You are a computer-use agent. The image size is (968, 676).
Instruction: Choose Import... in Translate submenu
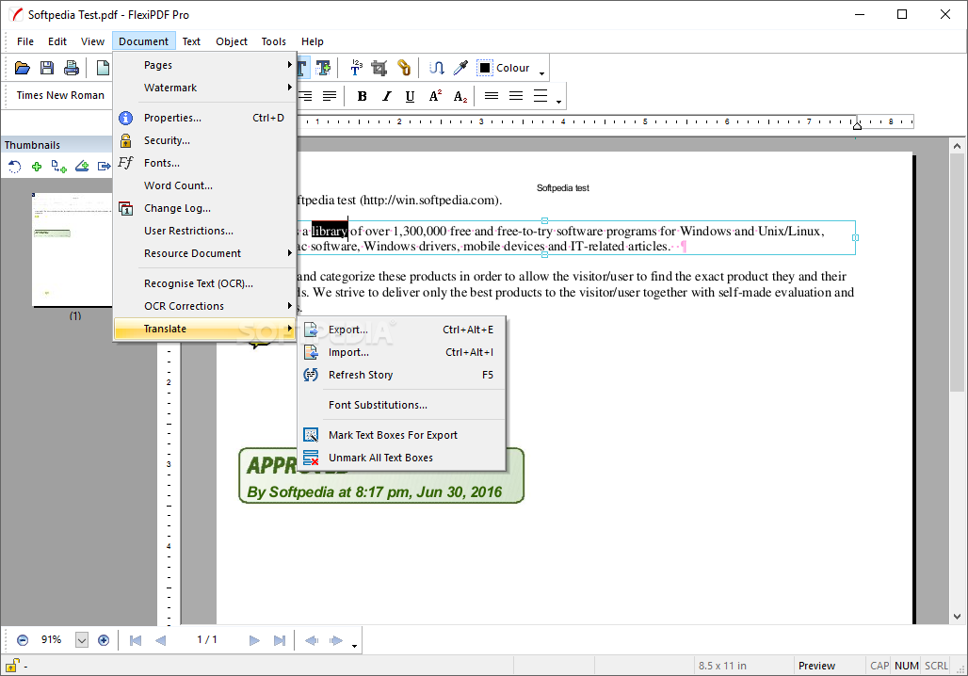pos(402,352)
